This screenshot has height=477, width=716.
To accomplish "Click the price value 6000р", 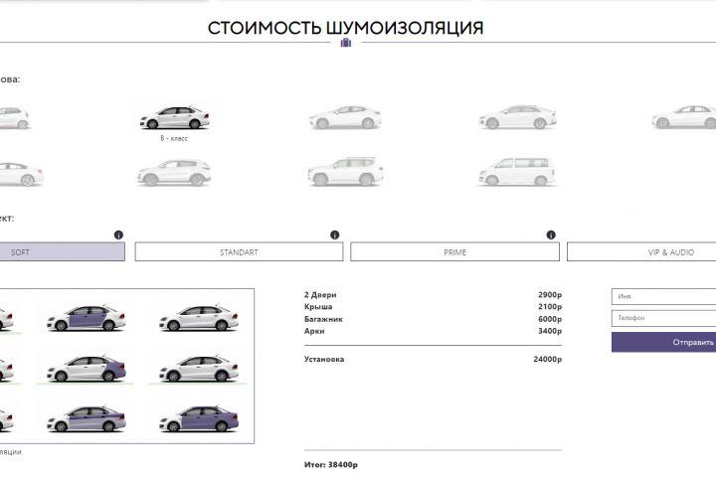I will point(550,319).
